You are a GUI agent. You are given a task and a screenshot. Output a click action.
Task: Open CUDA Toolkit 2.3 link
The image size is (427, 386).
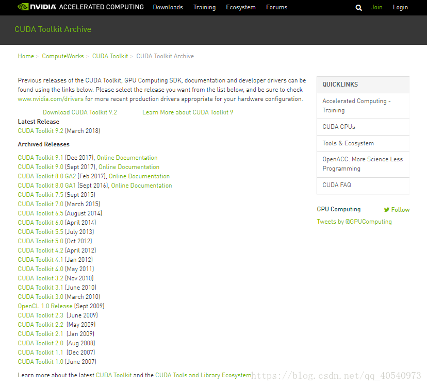click(41, 315)
